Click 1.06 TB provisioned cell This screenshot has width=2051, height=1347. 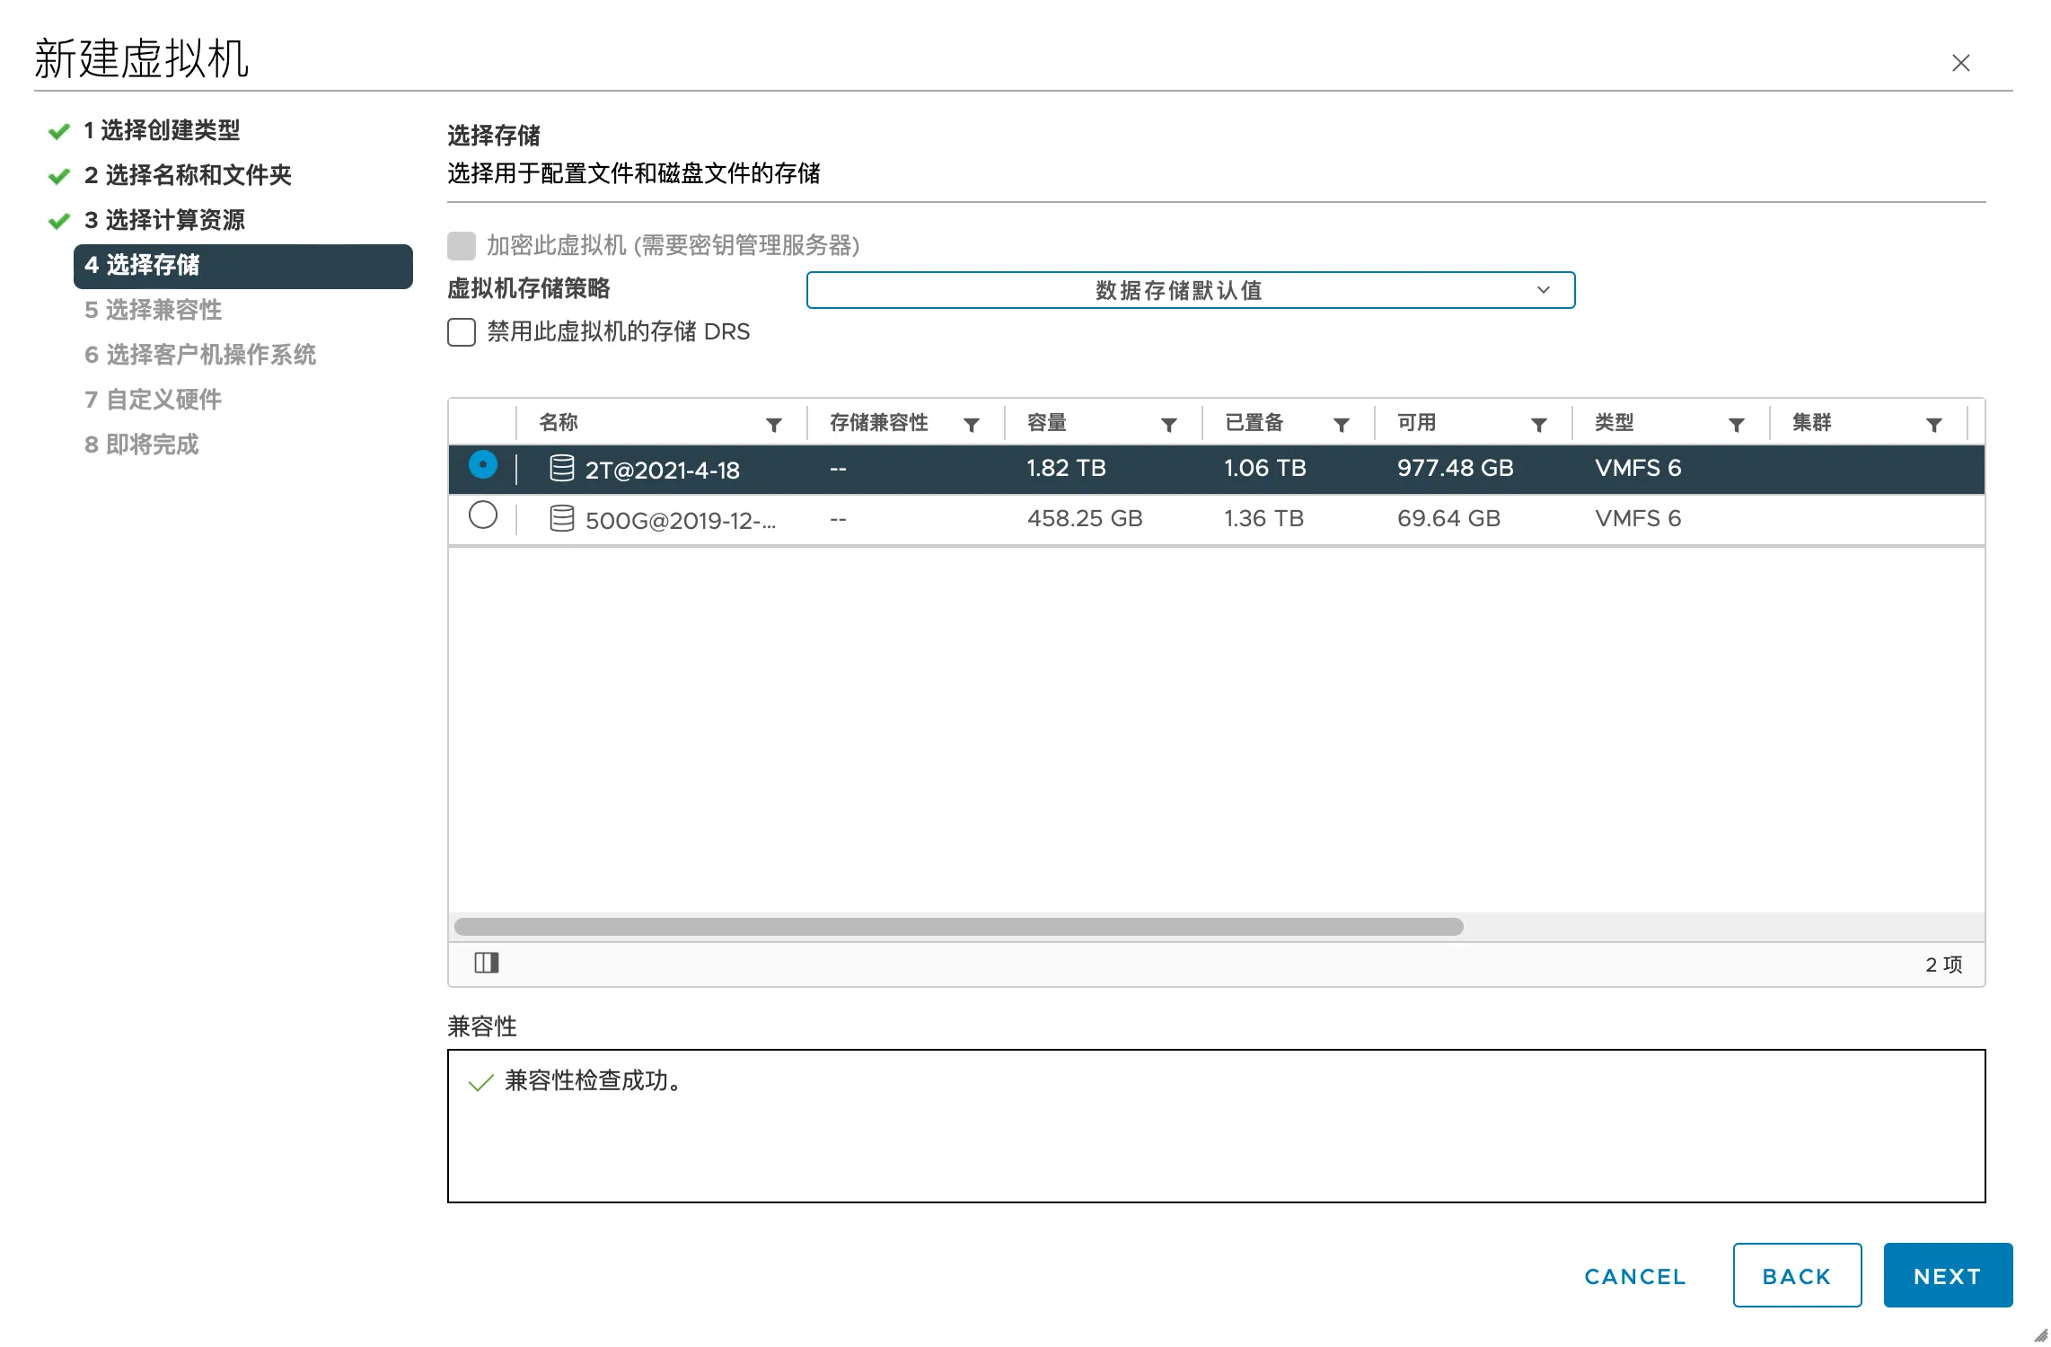[x=1265, y=468]
